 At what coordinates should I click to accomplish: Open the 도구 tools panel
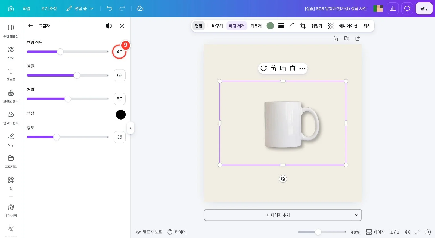[x=11, y=140]
